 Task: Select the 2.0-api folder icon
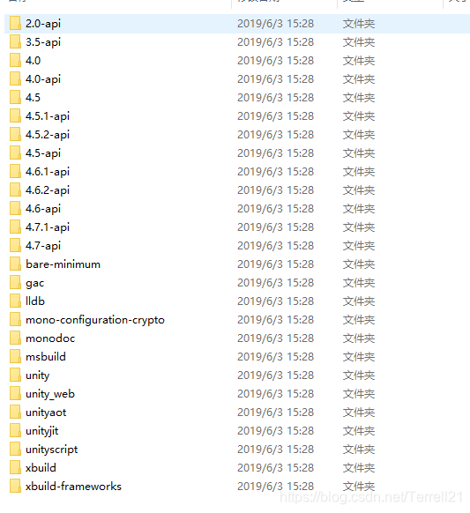pos(15,24)
